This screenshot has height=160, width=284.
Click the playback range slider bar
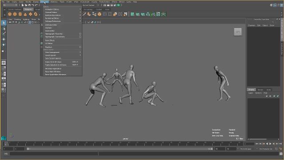(x=119, y=149)
